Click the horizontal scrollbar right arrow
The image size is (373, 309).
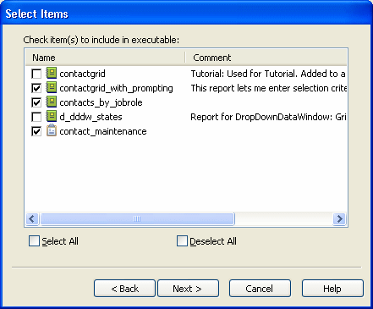click(339, 218)
